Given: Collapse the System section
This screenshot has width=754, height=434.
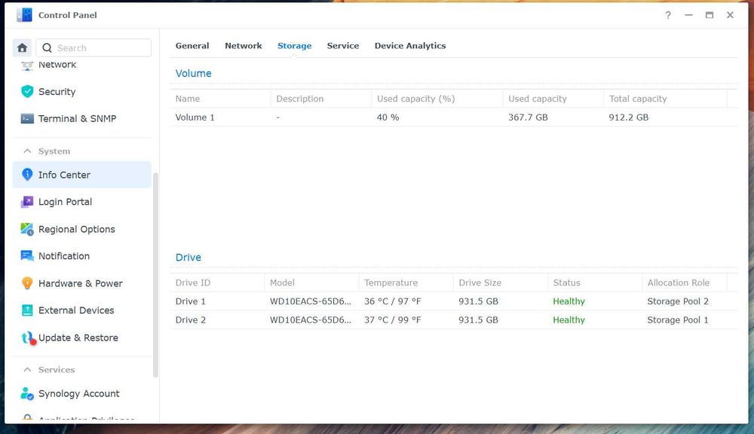Looking at the screenshot, I should pos(27,151).
